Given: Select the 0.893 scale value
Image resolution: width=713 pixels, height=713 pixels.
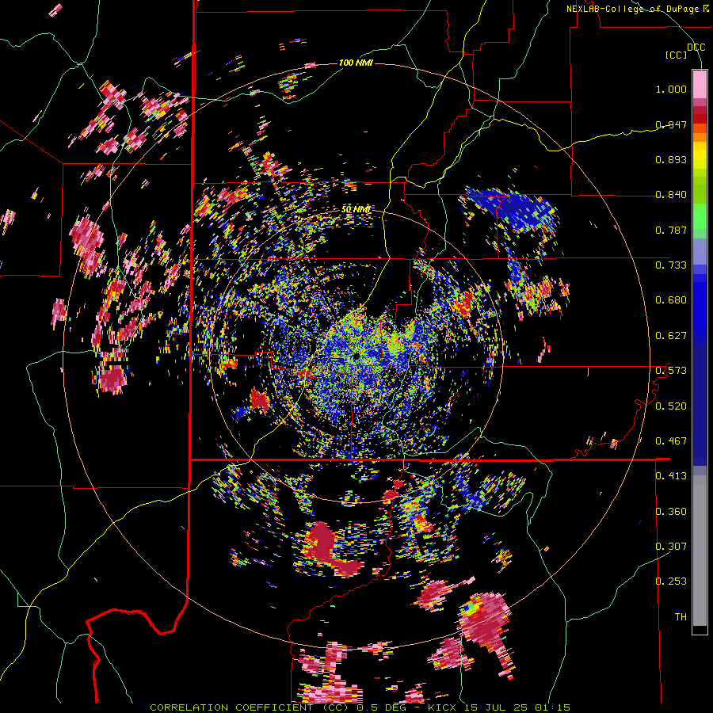Looking at the screenshot, I should click(671, 159).
